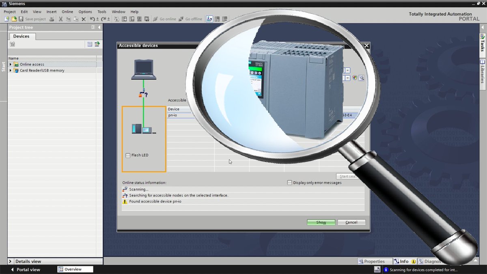Click the Stop CPU toolbar icon
Screen dimensions: 487x274
pyautogui.click(x=225, y=19)
